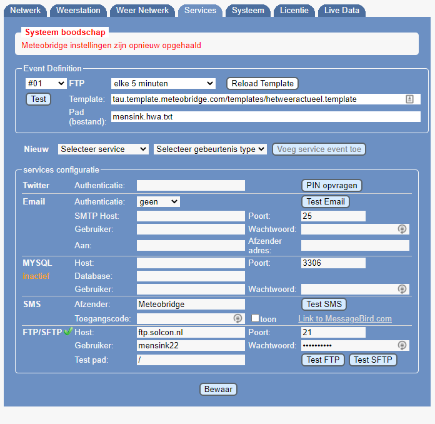Enable the 'toon' checkbox for SMS
Screen dimensions: 435x424
click(x=255, y=319)
